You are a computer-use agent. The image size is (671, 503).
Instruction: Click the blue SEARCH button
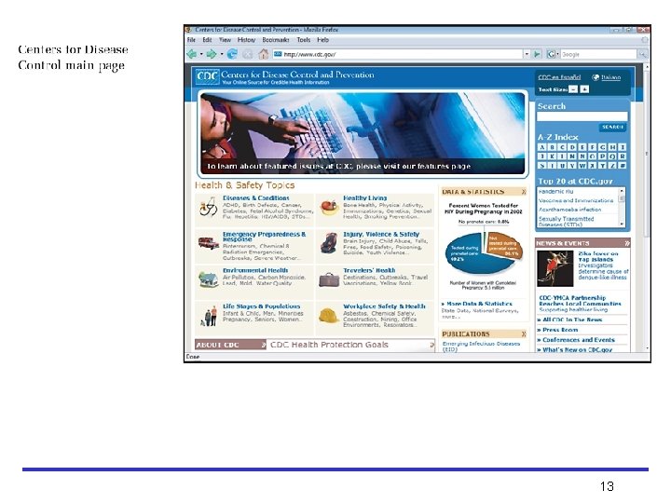[612, 127]
